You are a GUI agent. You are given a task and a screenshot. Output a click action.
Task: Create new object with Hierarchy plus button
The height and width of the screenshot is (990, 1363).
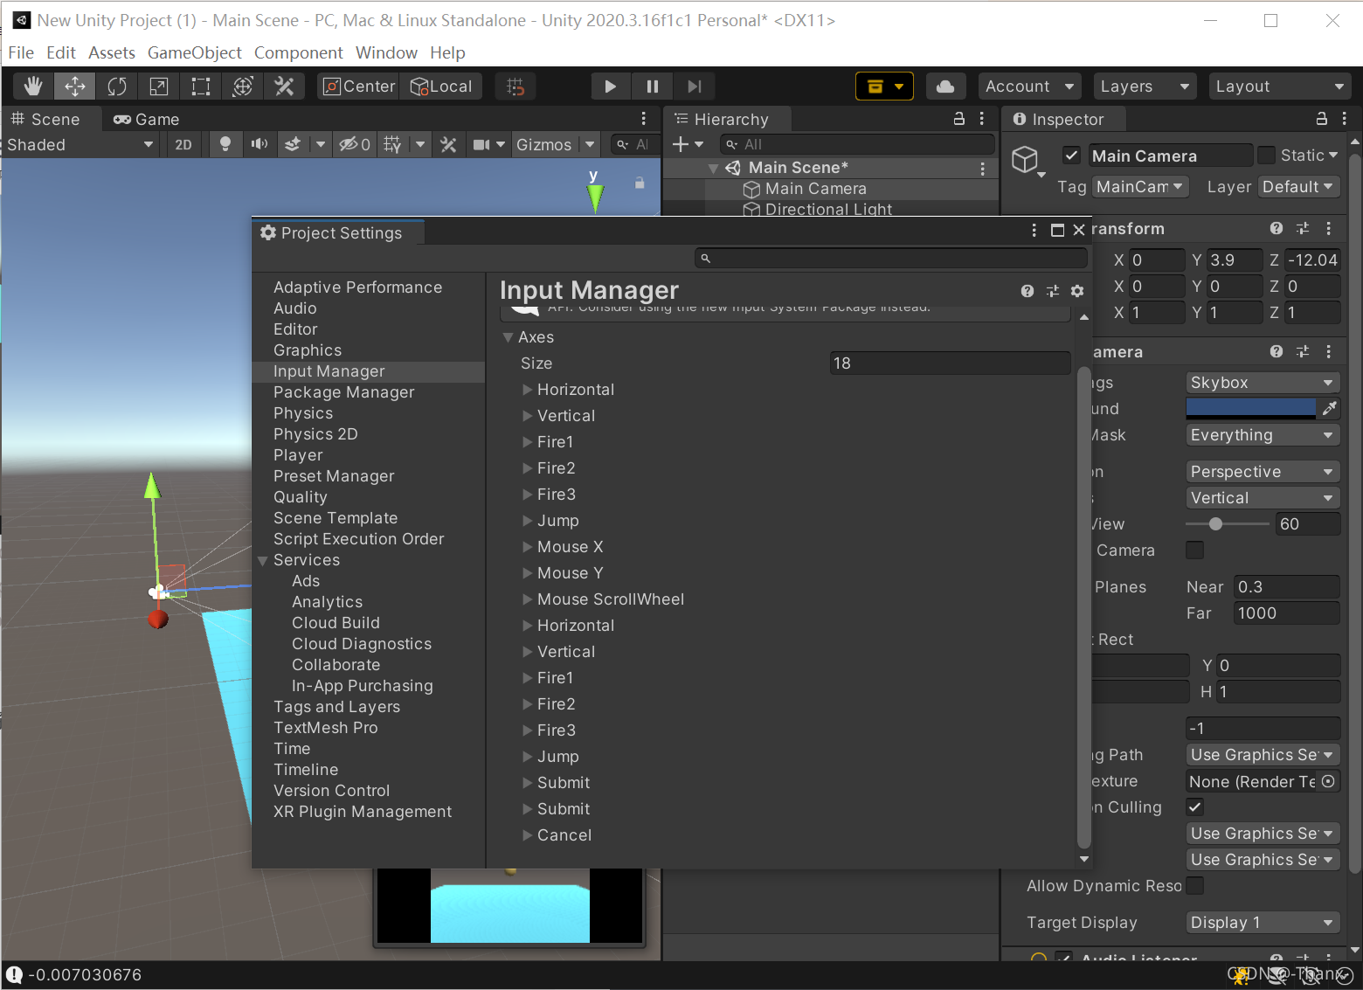[688, 144]
